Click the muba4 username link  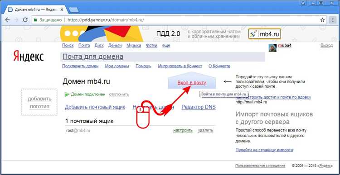click(x=285, y=46)
